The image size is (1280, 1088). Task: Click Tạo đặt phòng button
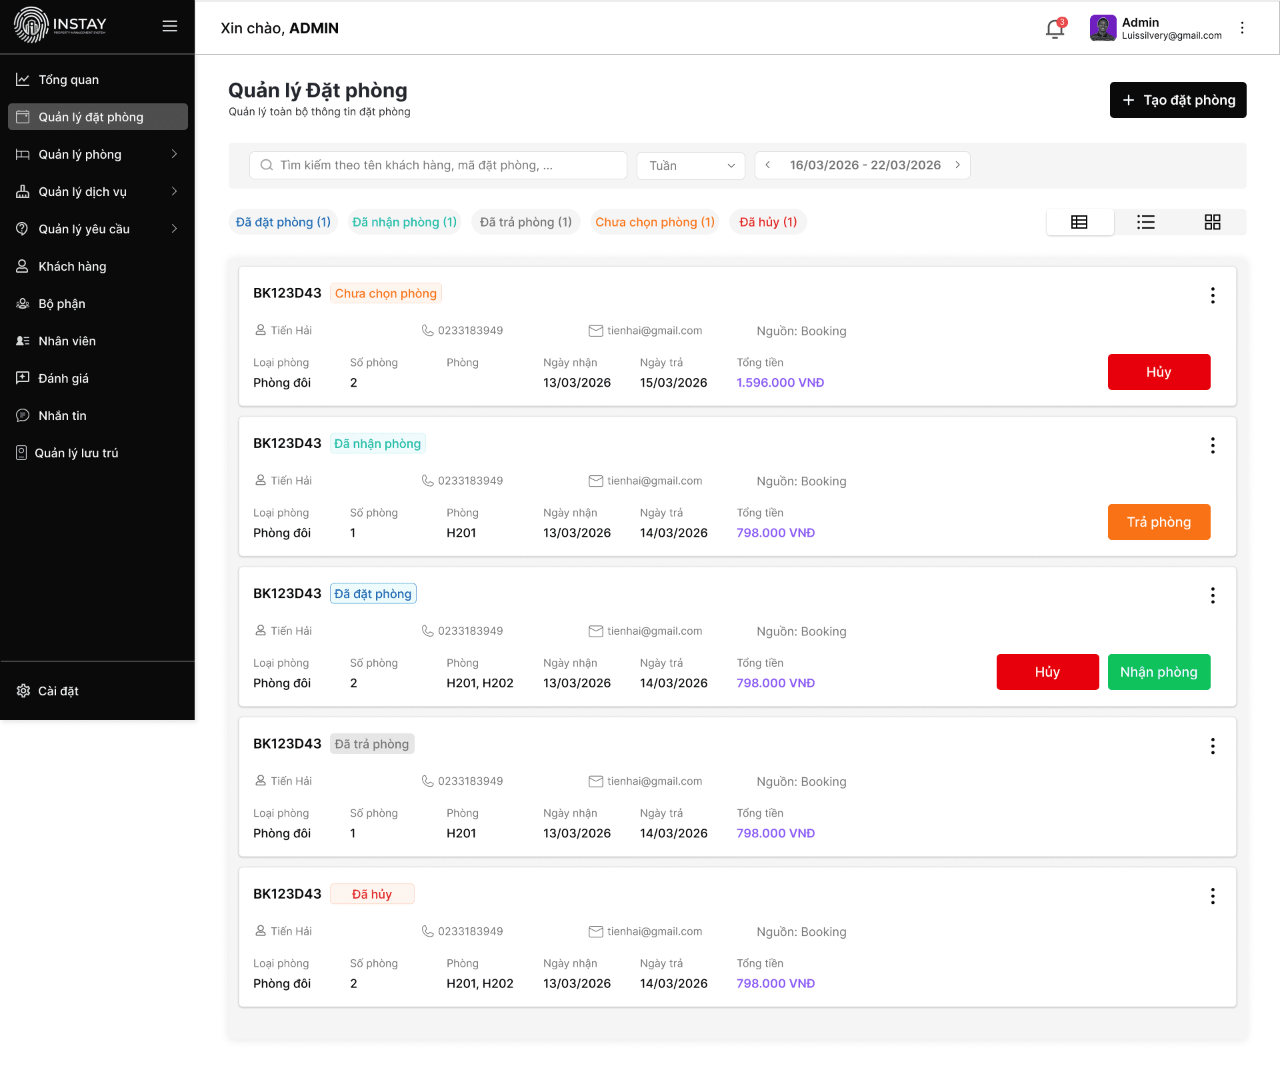pos(1178,100)
